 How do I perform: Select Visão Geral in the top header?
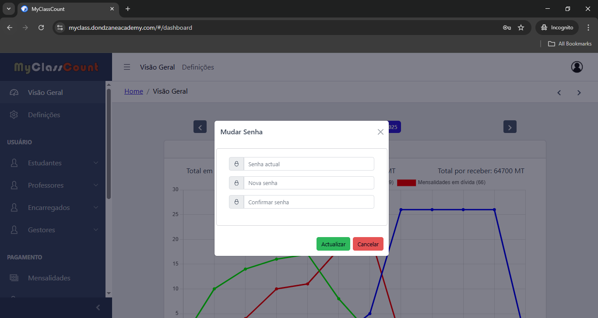[157, 67]
